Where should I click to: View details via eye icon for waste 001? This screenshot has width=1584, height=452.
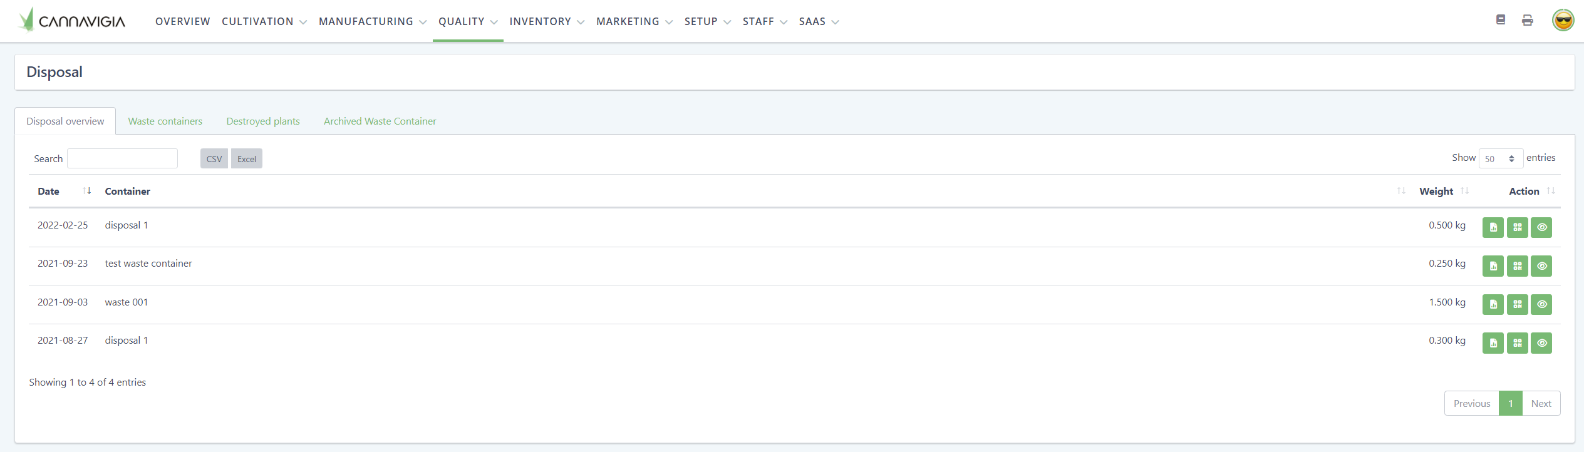pyautogui.click(x=1541, y=305)
